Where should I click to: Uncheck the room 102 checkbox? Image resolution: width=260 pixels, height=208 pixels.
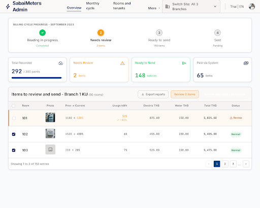point(14,134)
